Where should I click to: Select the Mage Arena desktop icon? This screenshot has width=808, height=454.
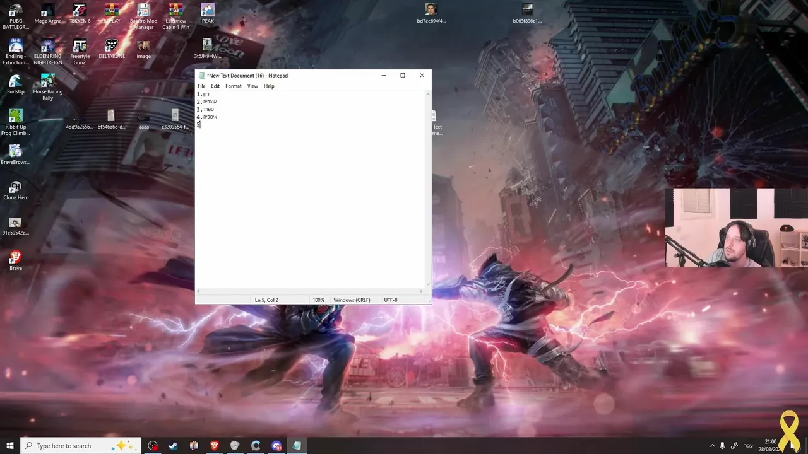point(48,14)
